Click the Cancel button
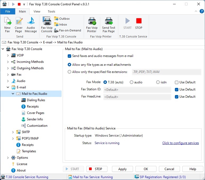The image size is (205, 180). point(169,169)
